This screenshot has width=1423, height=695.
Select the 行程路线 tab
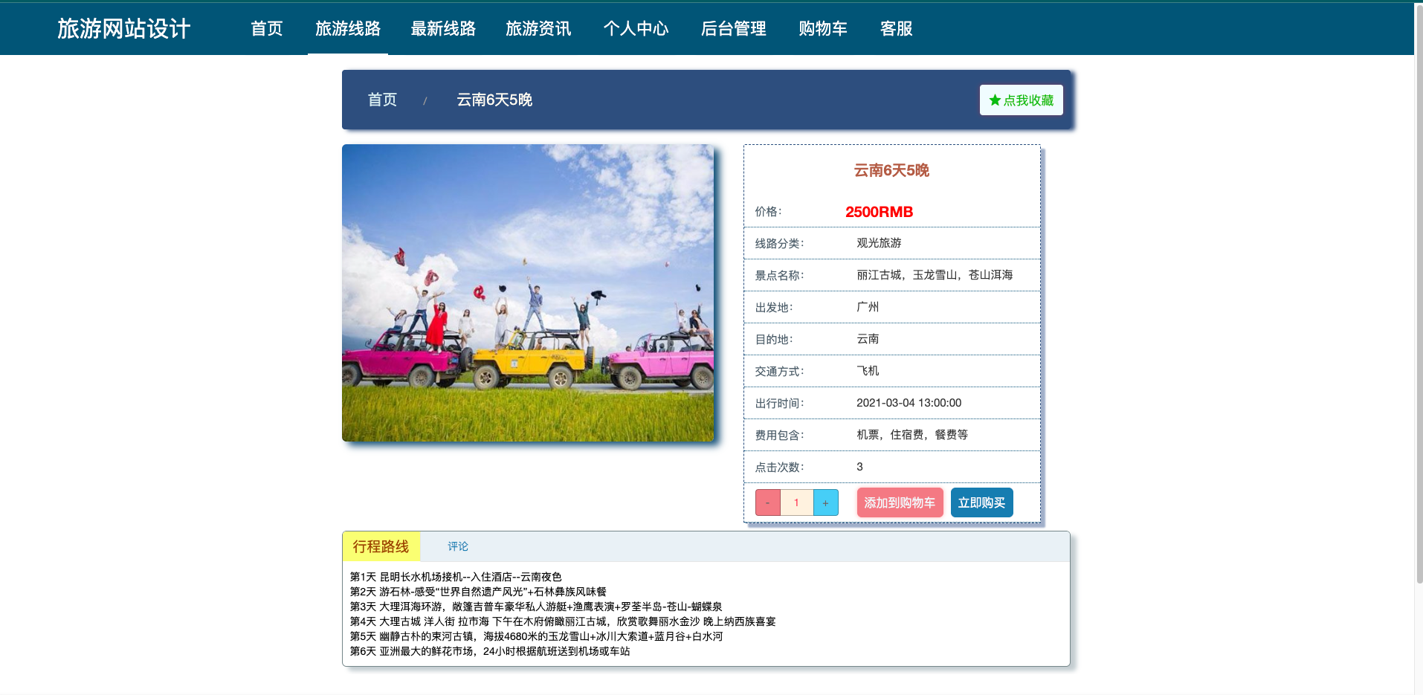click(381, 546)
